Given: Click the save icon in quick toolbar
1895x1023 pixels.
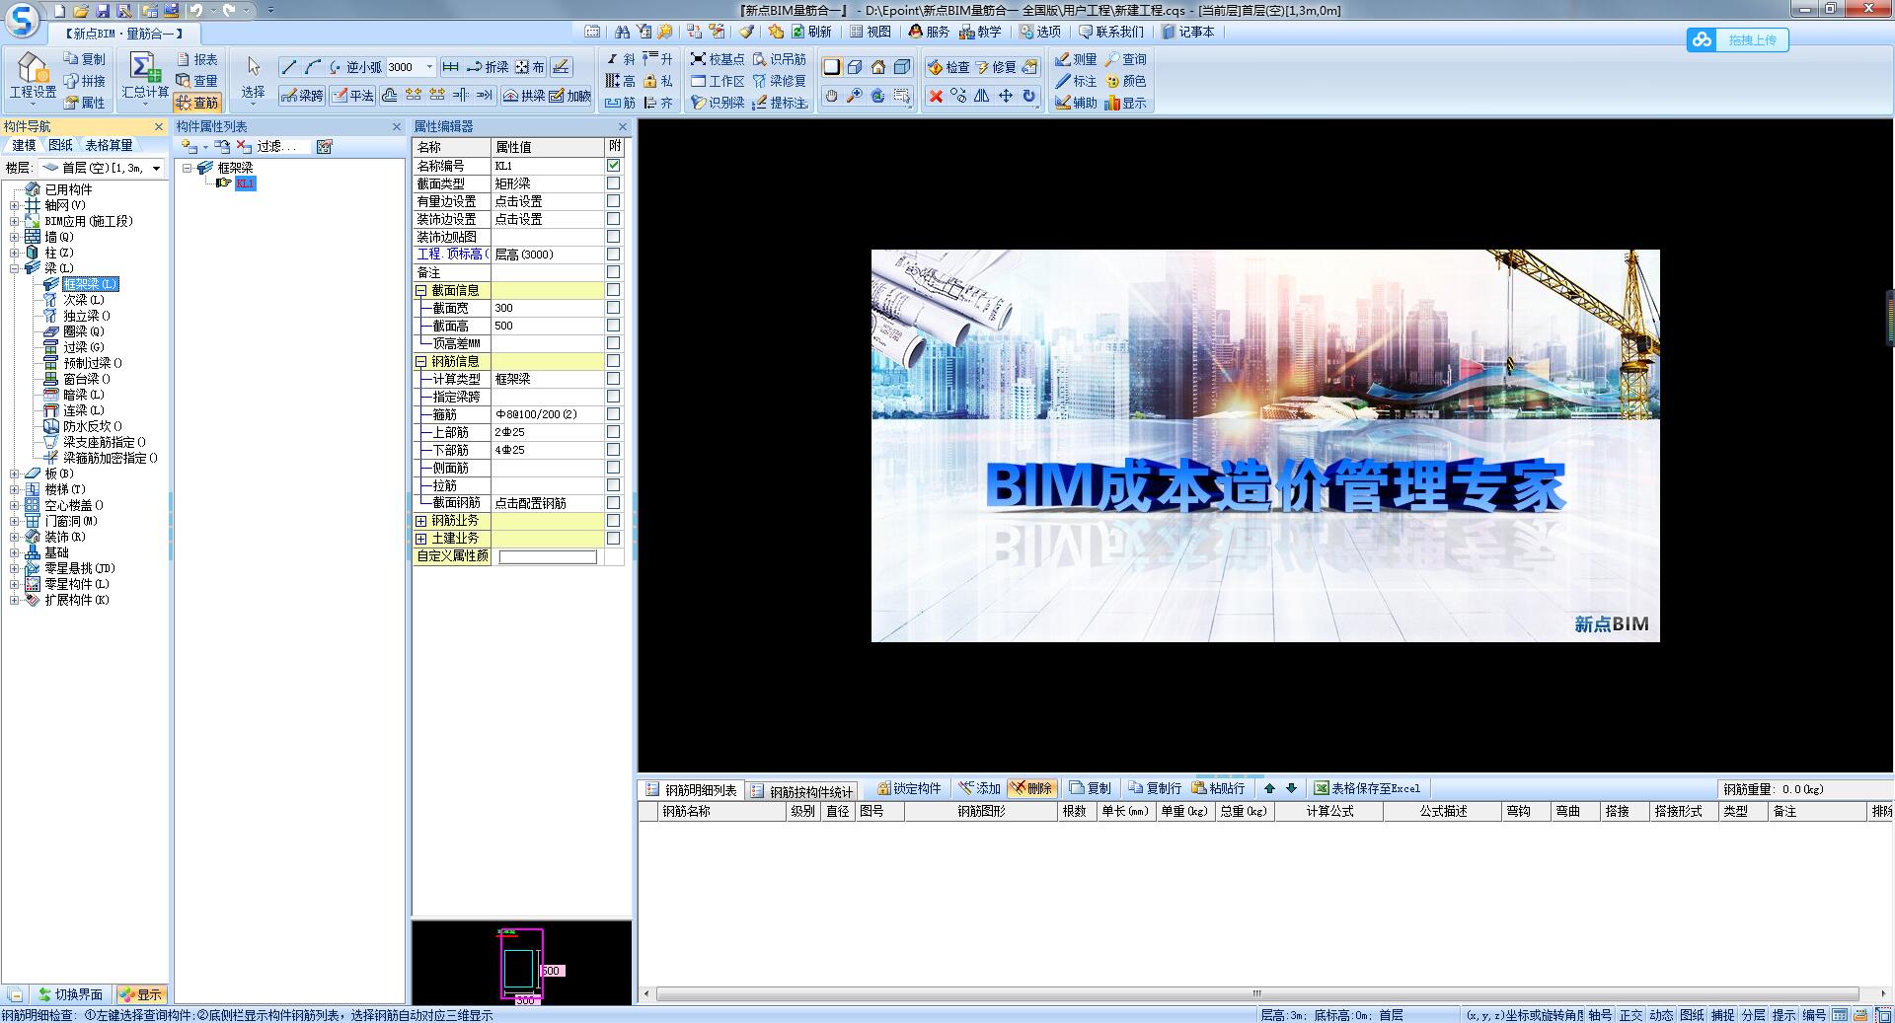Looking at the screenshot, I should click(104, 11).
